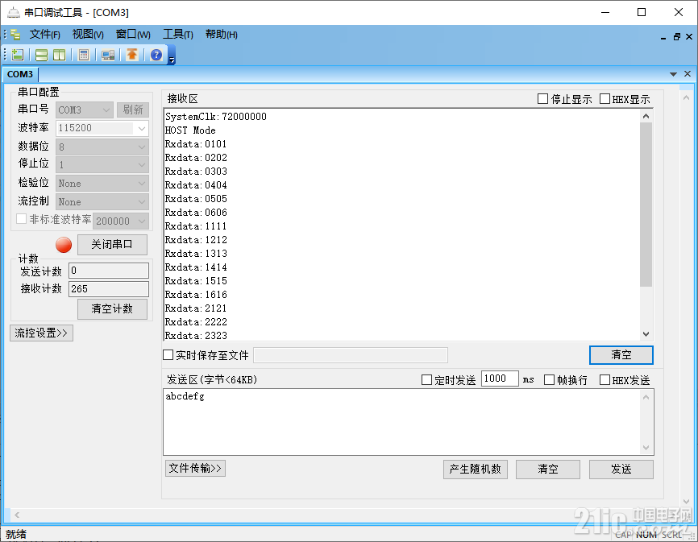
Task: Click the 接收计数 265 field
Action: coord(109,289)
